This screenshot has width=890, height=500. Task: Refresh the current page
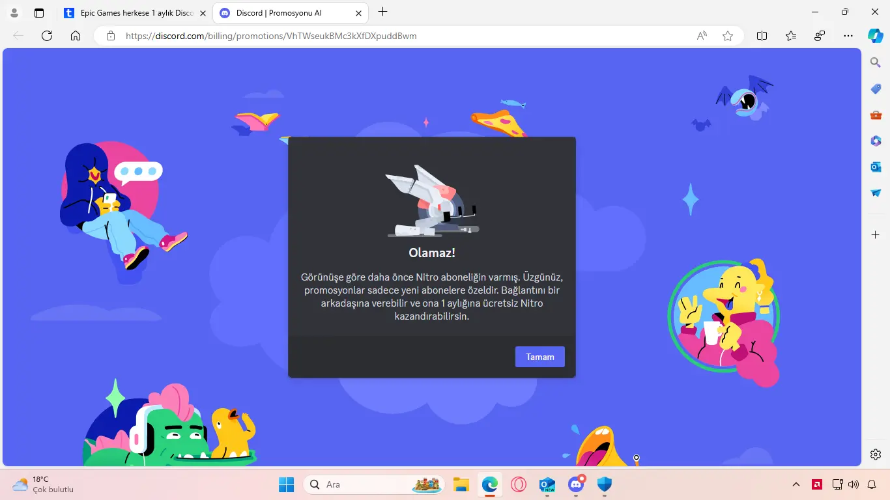point(47,36)
